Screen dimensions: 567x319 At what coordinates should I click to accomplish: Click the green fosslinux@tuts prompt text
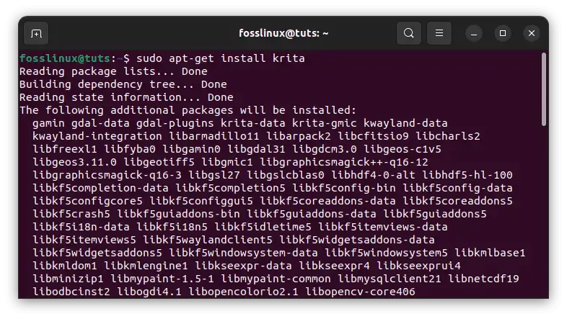65,58
